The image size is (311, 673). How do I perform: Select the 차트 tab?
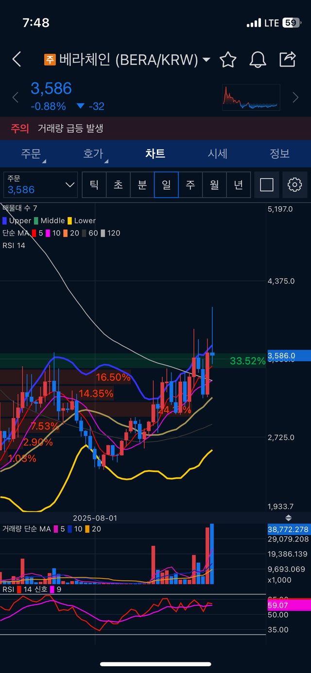155,154
